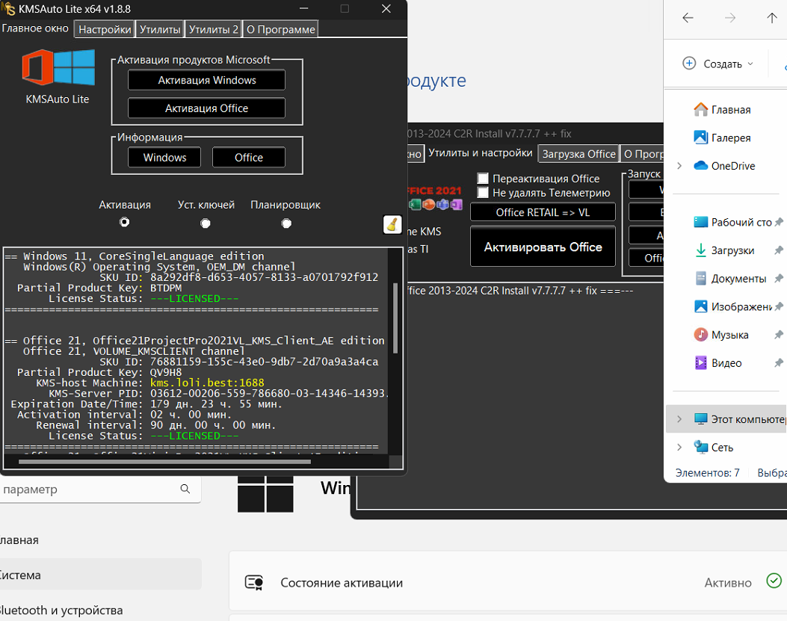Expand the Состояние активации row
Screen dimensions: 787x621
(x=508, y=582)
